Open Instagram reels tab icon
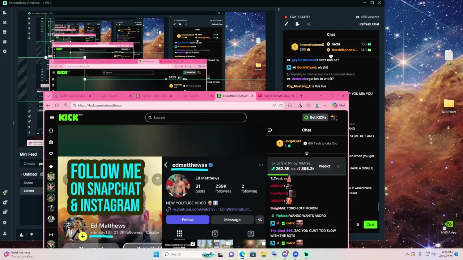Screen dimensions: 463x260 215,234
